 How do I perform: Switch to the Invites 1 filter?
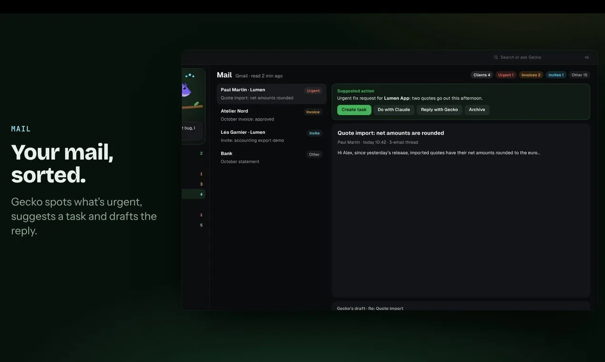(556, 75)
